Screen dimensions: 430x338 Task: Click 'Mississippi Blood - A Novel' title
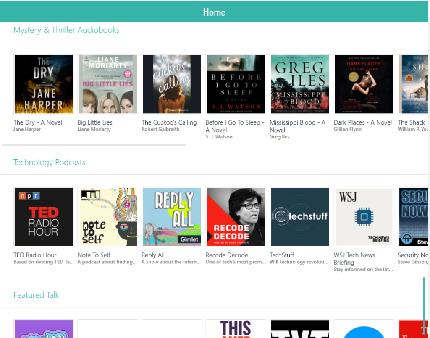298,126
